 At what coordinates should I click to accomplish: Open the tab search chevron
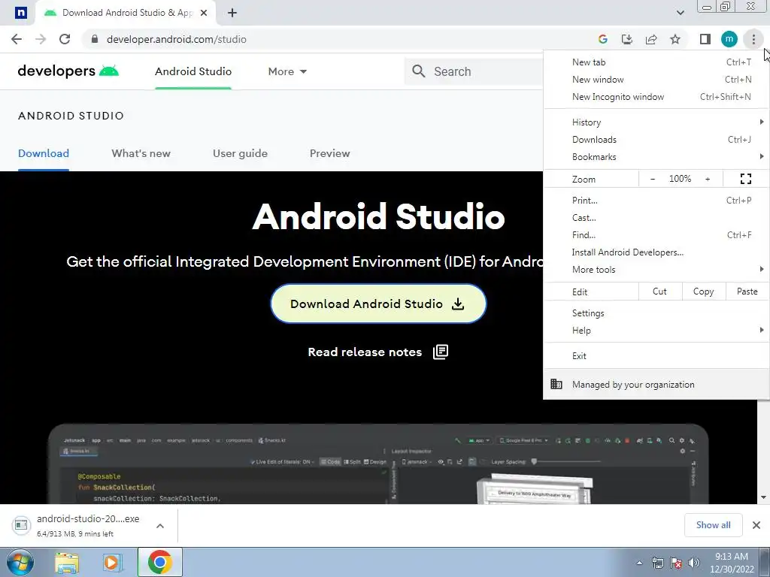point(680,13)
